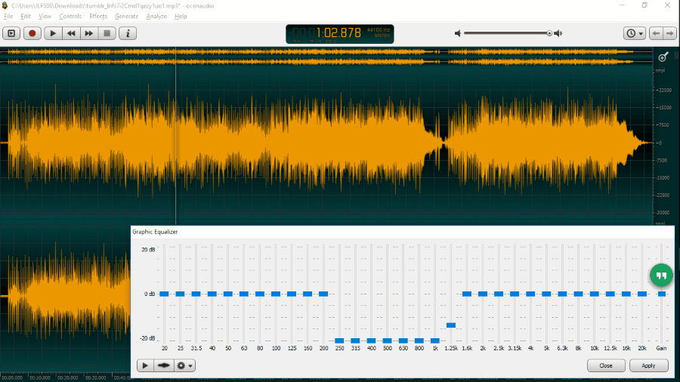Click the 40 Hz band slider handle
The image size is (680, 382).
pos(212,294)
